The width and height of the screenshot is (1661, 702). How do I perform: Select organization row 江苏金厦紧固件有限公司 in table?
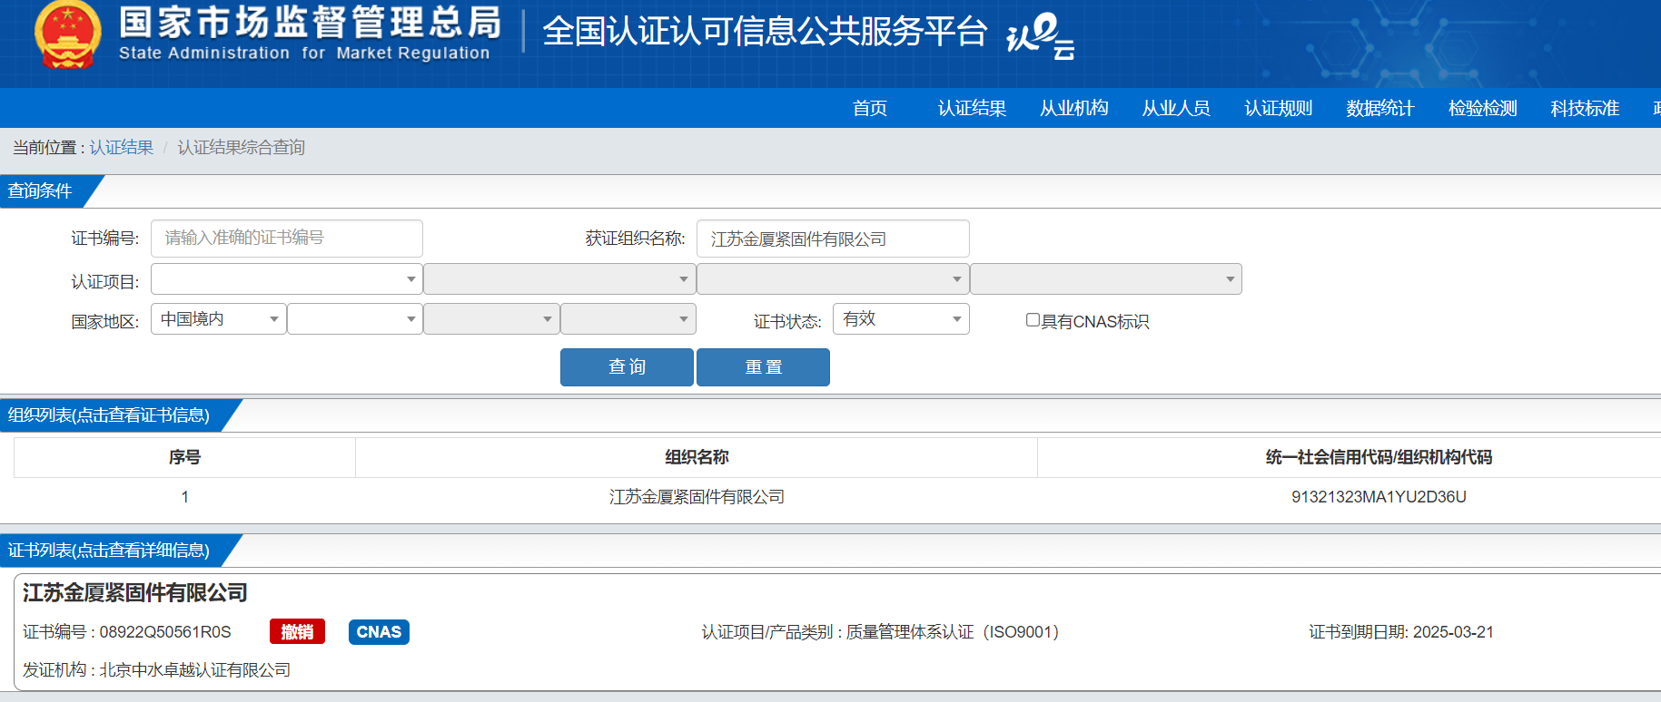coord(697,497)
